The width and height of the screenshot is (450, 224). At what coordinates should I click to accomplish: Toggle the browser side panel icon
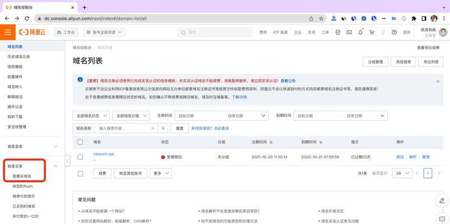(424, 18)
